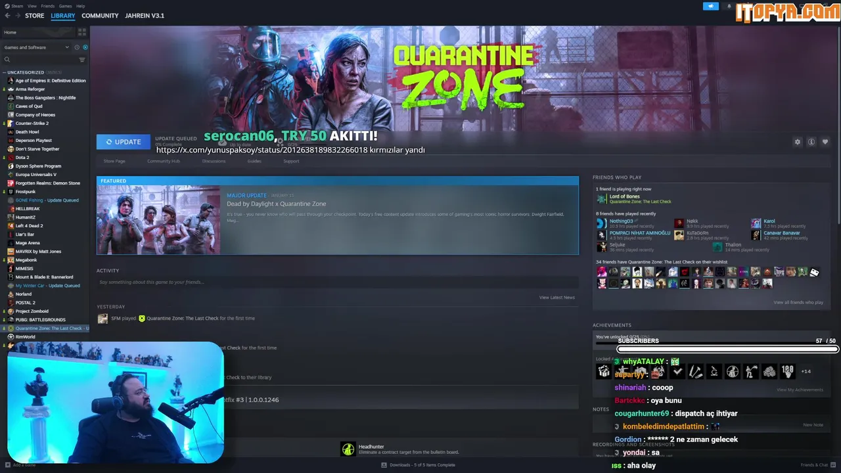Image resolution: width=841 pixels, height=473 pixels.
Task: Click the Left 4 Dead 2 game icon
Action: click(x=11, y=226)
